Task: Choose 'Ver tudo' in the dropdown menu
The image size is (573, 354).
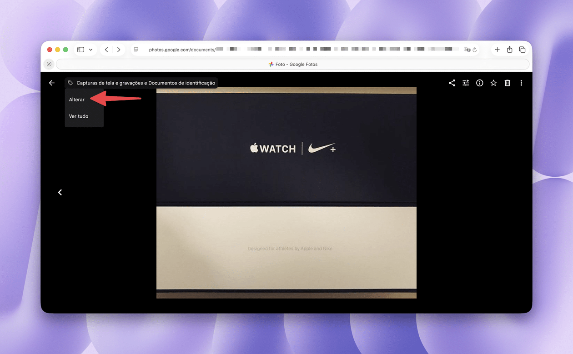Action: 79,116
